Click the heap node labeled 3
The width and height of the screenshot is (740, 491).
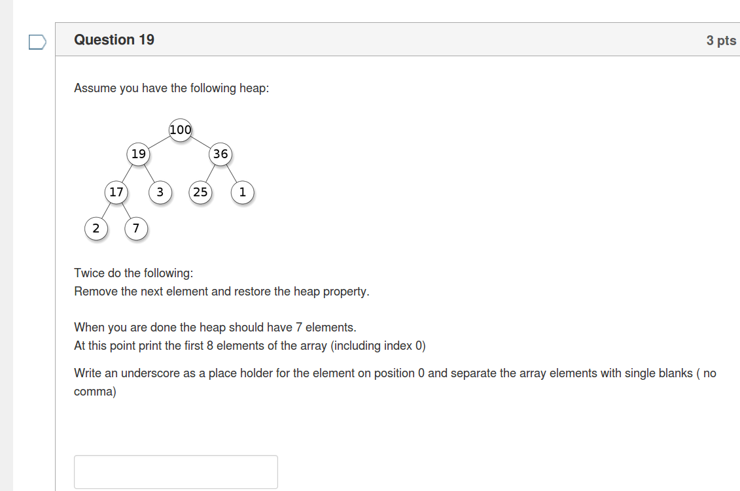click(160, 192)
